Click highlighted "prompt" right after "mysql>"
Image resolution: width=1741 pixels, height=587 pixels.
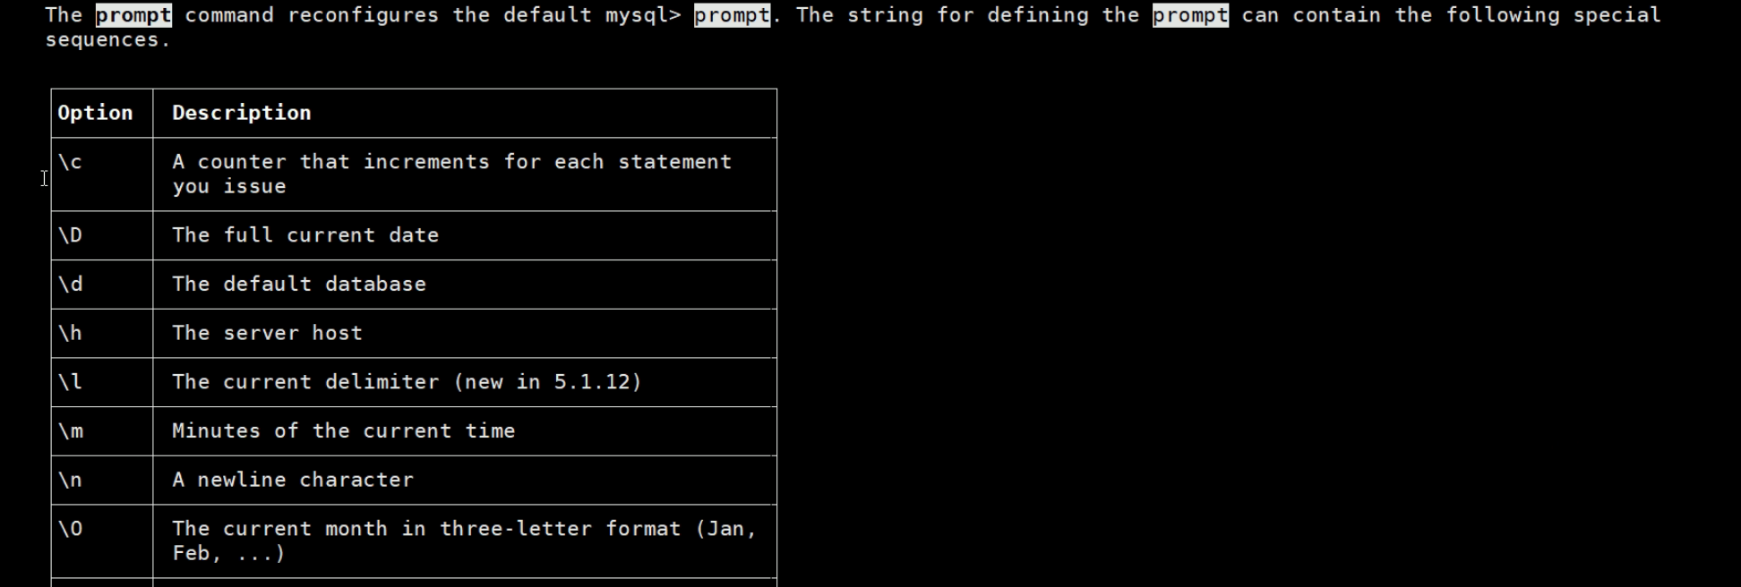click(732, 15)
